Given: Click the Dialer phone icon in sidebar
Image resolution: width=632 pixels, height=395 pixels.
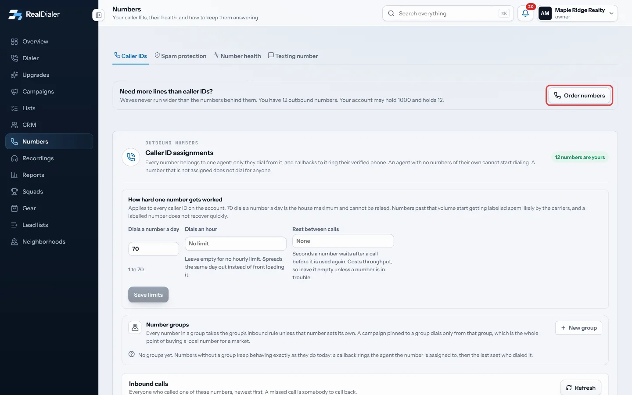Looking at the screenshot, I should 14,58.
